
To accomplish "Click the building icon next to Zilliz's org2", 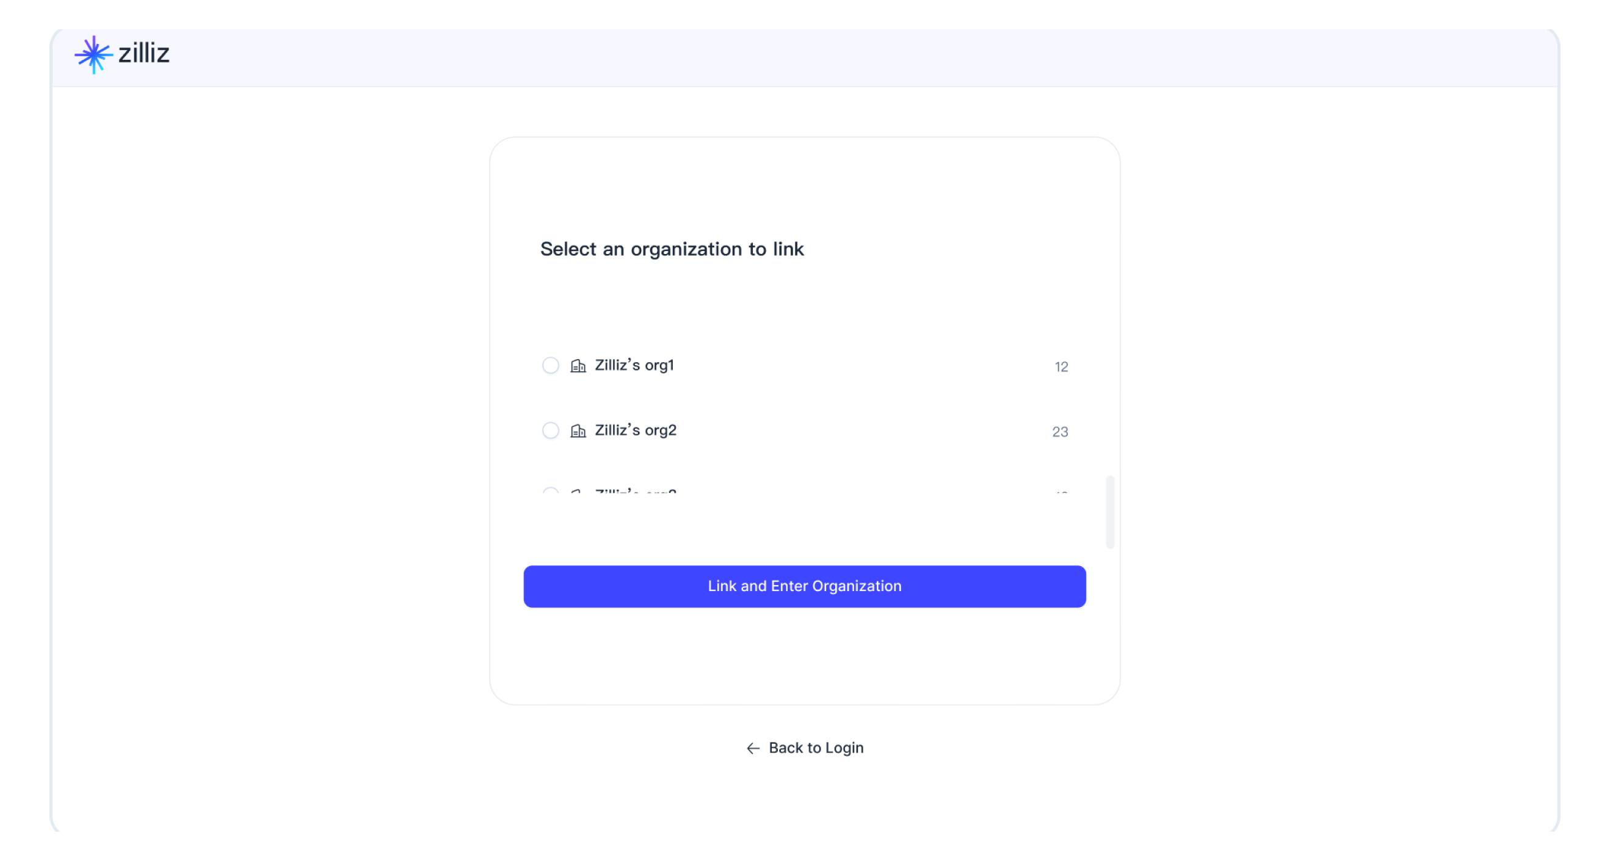I will pyautogui.click(x=578, y=430).
